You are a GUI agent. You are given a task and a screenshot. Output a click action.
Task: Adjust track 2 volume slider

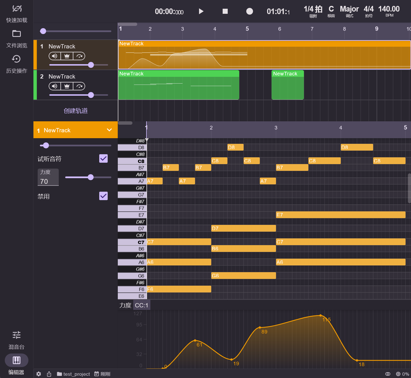pos(79,95)
